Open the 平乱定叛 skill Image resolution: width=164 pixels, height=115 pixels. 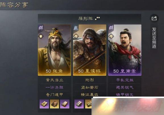click(125, 80)
